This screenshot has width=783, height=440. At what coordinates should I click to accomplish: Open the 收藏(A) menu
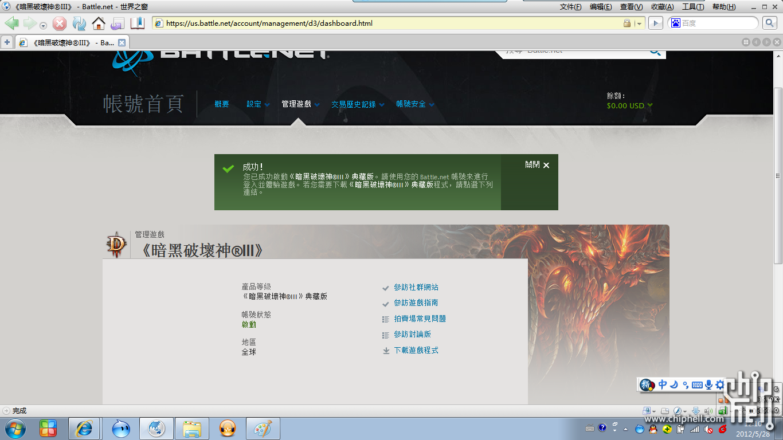click(662, 7)
